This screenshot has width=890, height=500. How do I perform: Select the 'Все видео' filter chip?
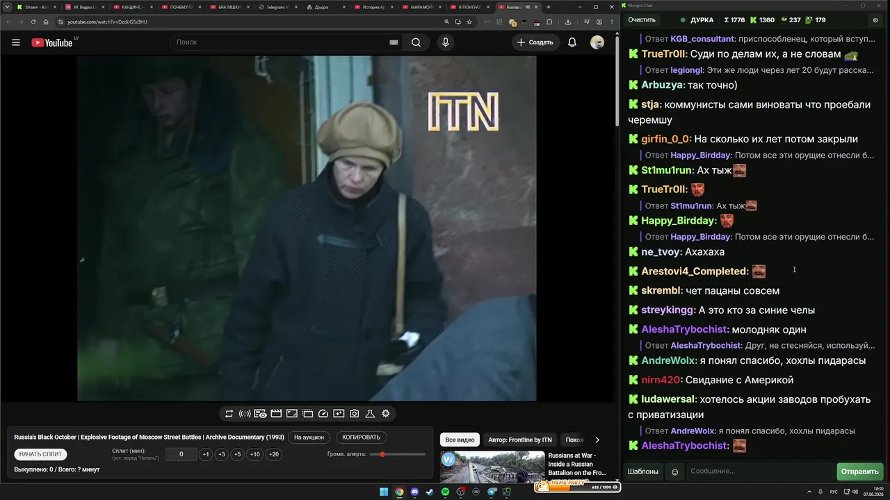click(460, 440)
